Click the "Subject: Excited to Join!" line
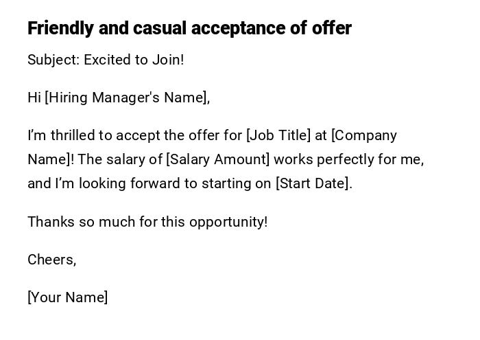This screenshot has width=480, height=340. [106, 60]
